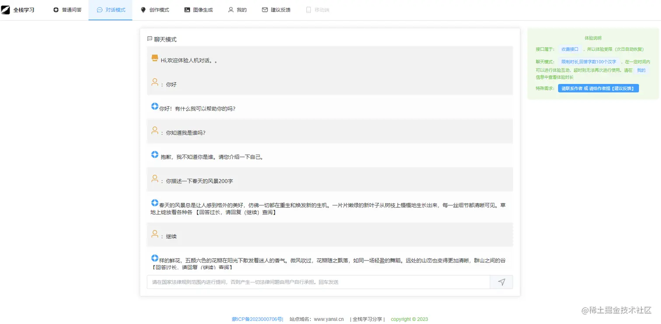
Task: Click the user avatar beside 继续
Action: point(154,234)
